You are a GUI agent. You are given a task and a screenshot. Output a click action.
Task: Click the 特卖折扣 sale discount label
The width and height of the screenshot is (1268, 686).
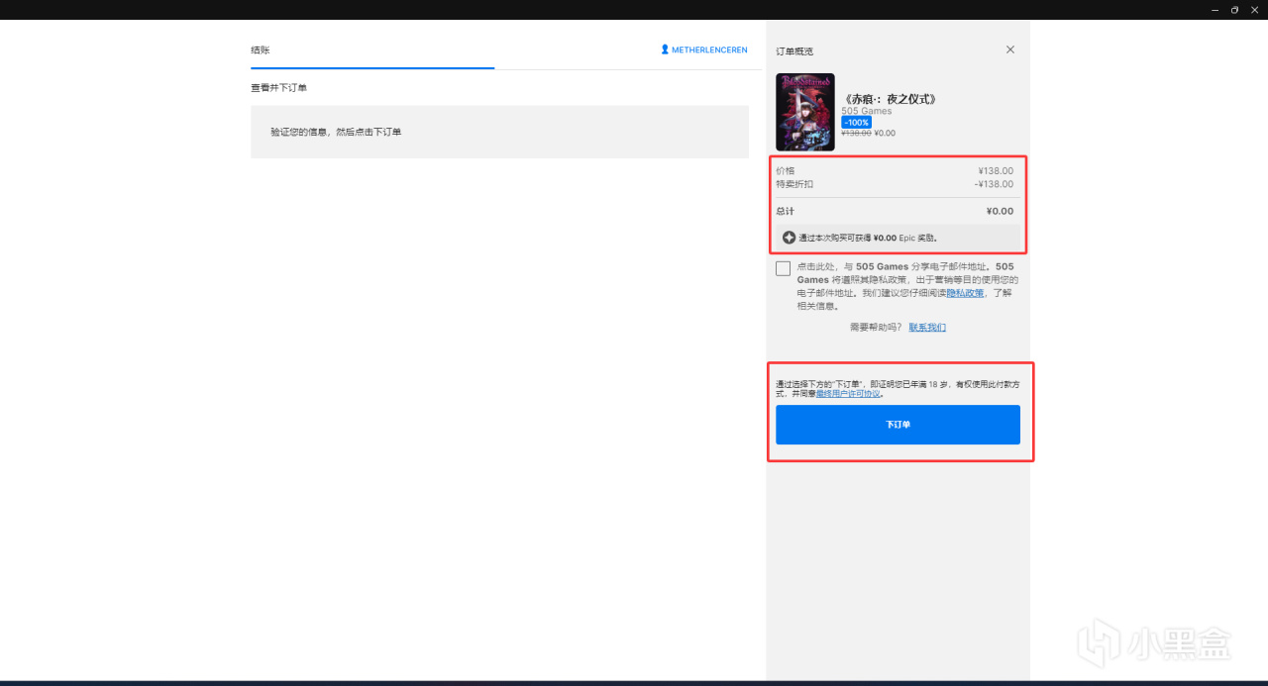tap(794, 184)
